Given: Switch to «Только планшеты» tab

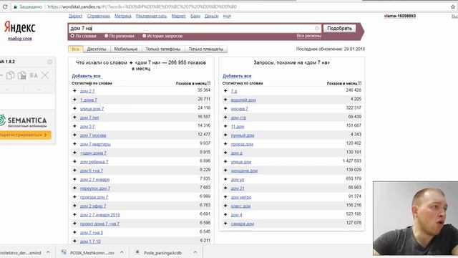Looking at the screenshot, I should click(x=206, y=49).
